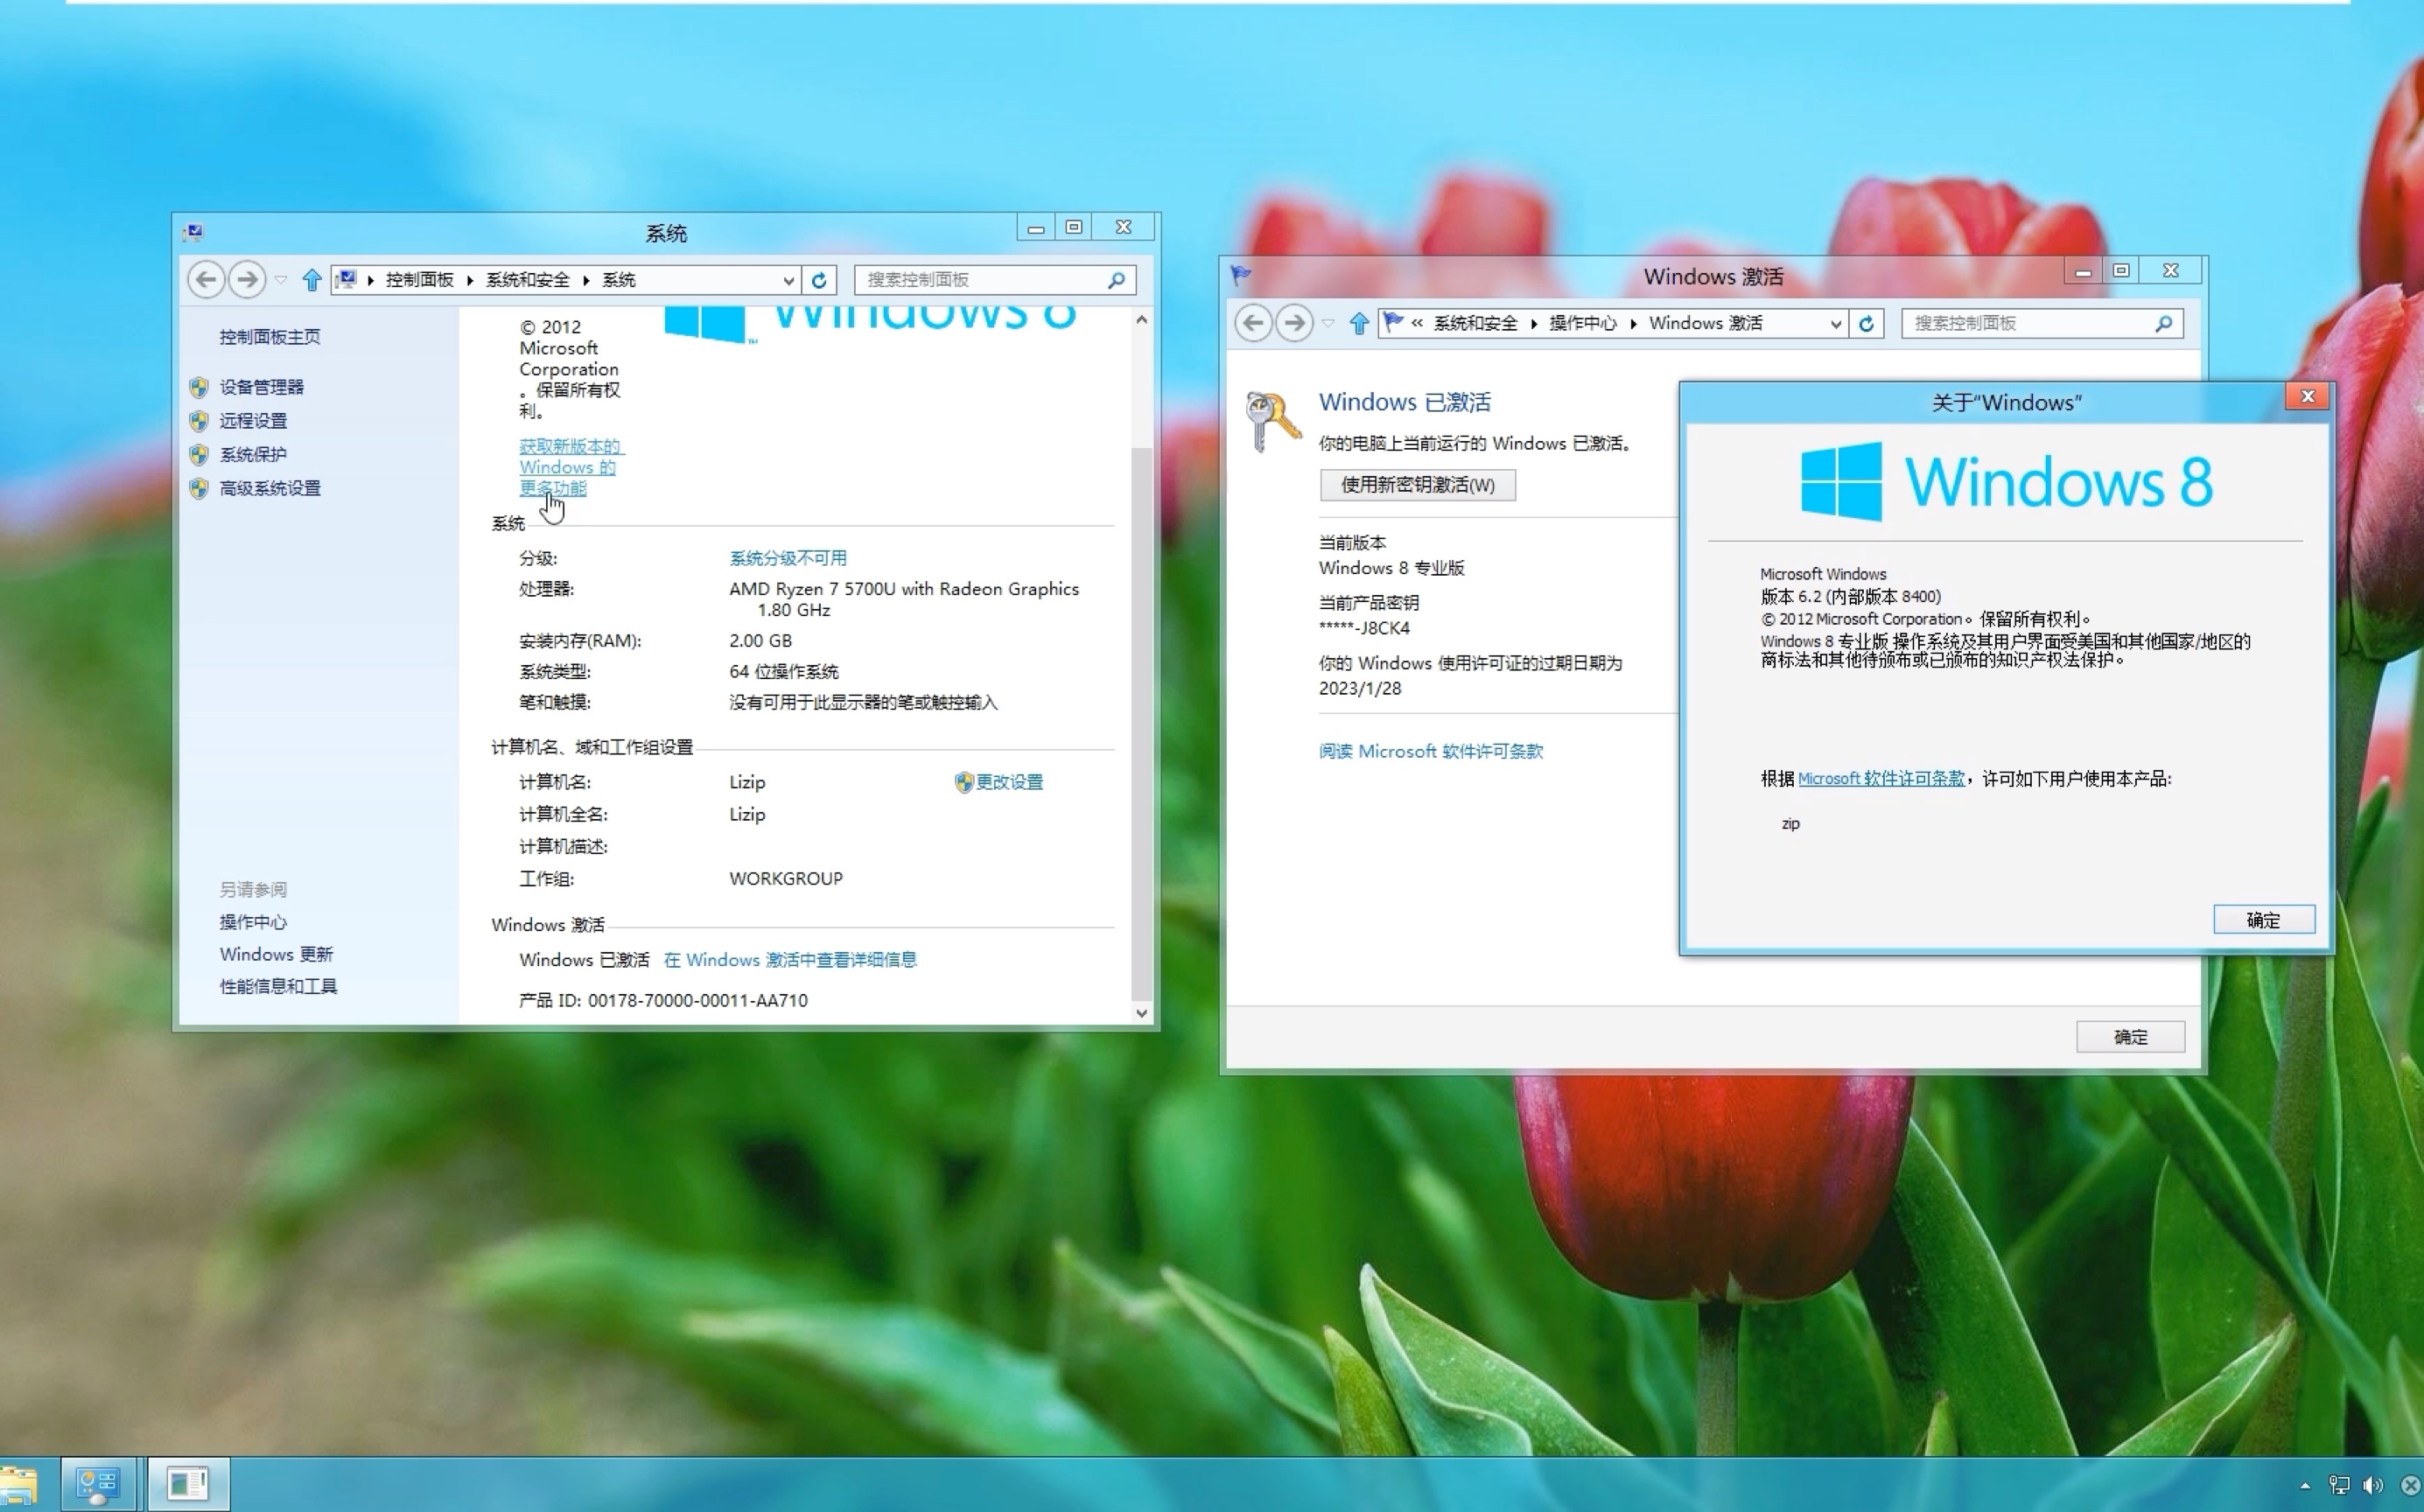Click the second running app taskbar button
Viewport: 2424px width, 1512px height.
tap(189, 1485)
